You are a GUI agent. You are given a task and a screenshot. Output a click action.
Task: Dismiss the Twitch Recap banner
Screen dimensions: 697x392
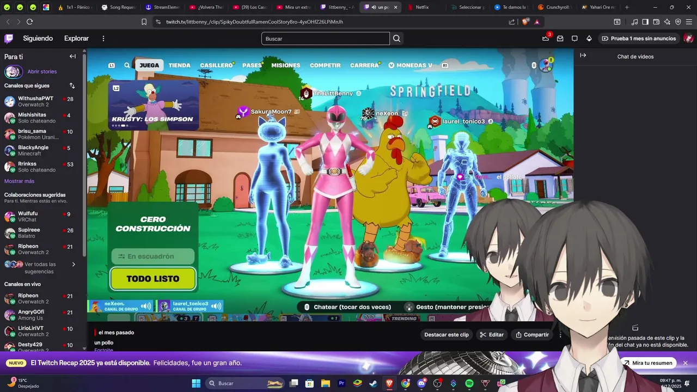pyautogui.click(x=686, y=363)
